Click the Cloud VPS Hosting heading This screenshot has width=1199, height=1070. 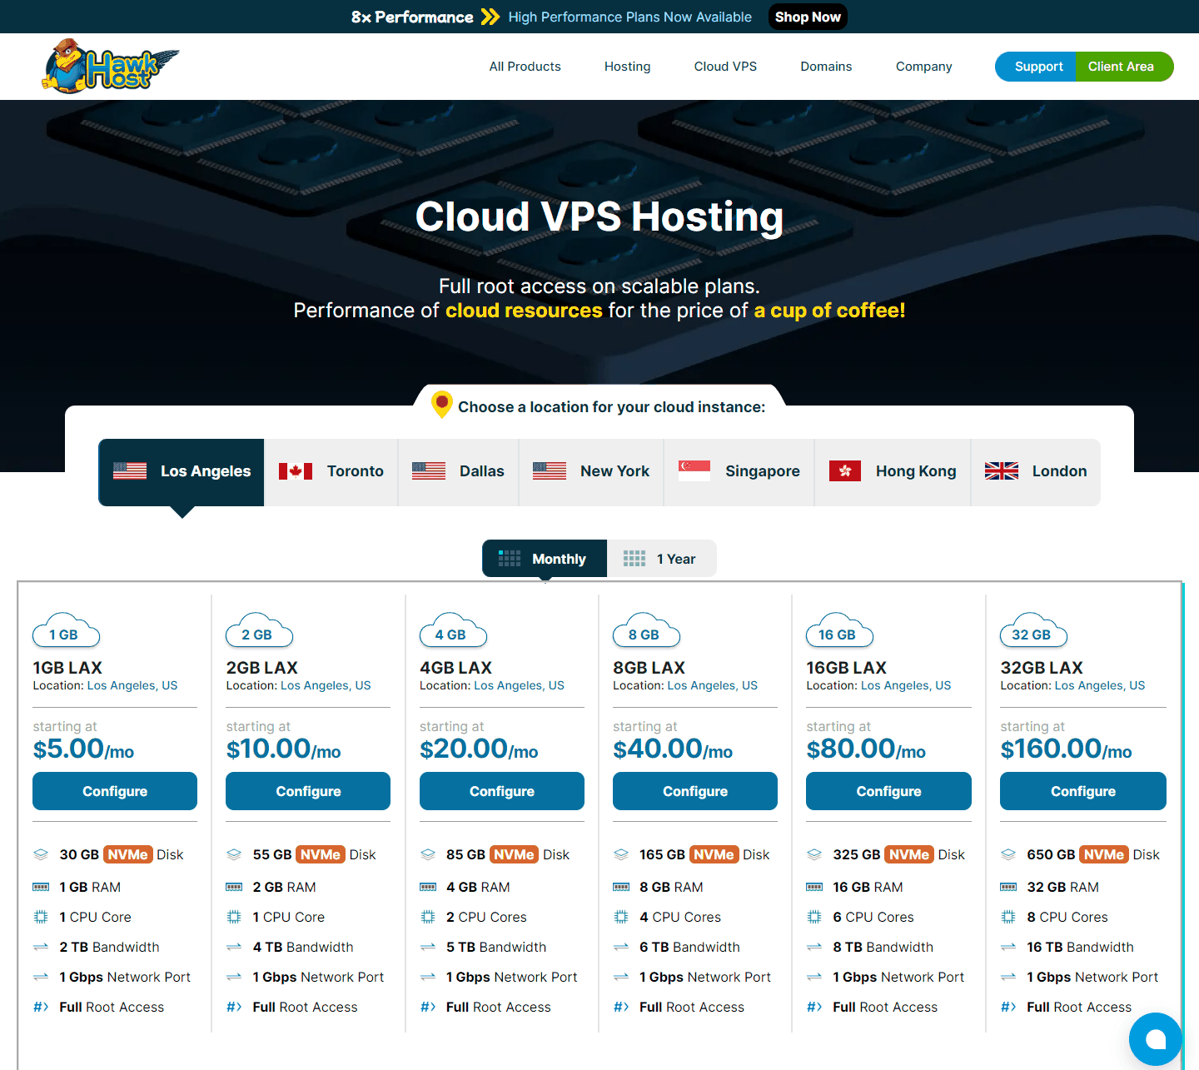tap(599, 216)
